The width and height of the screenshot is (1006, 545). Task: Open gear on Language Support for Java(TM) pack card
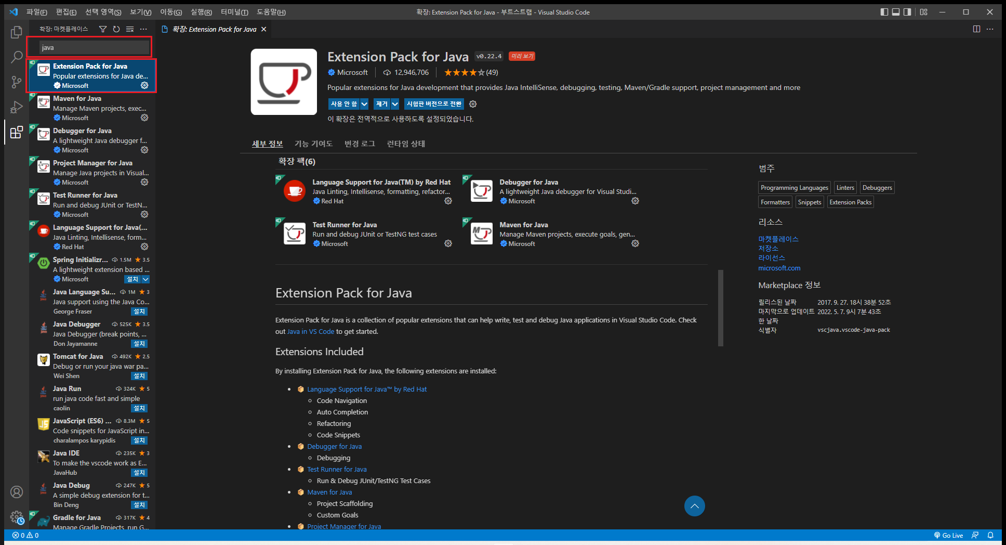point(448,201)
